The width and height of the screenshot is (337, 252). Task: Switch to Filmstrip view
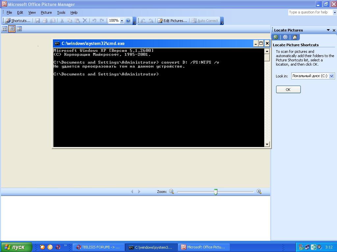[x=12, y=29]
